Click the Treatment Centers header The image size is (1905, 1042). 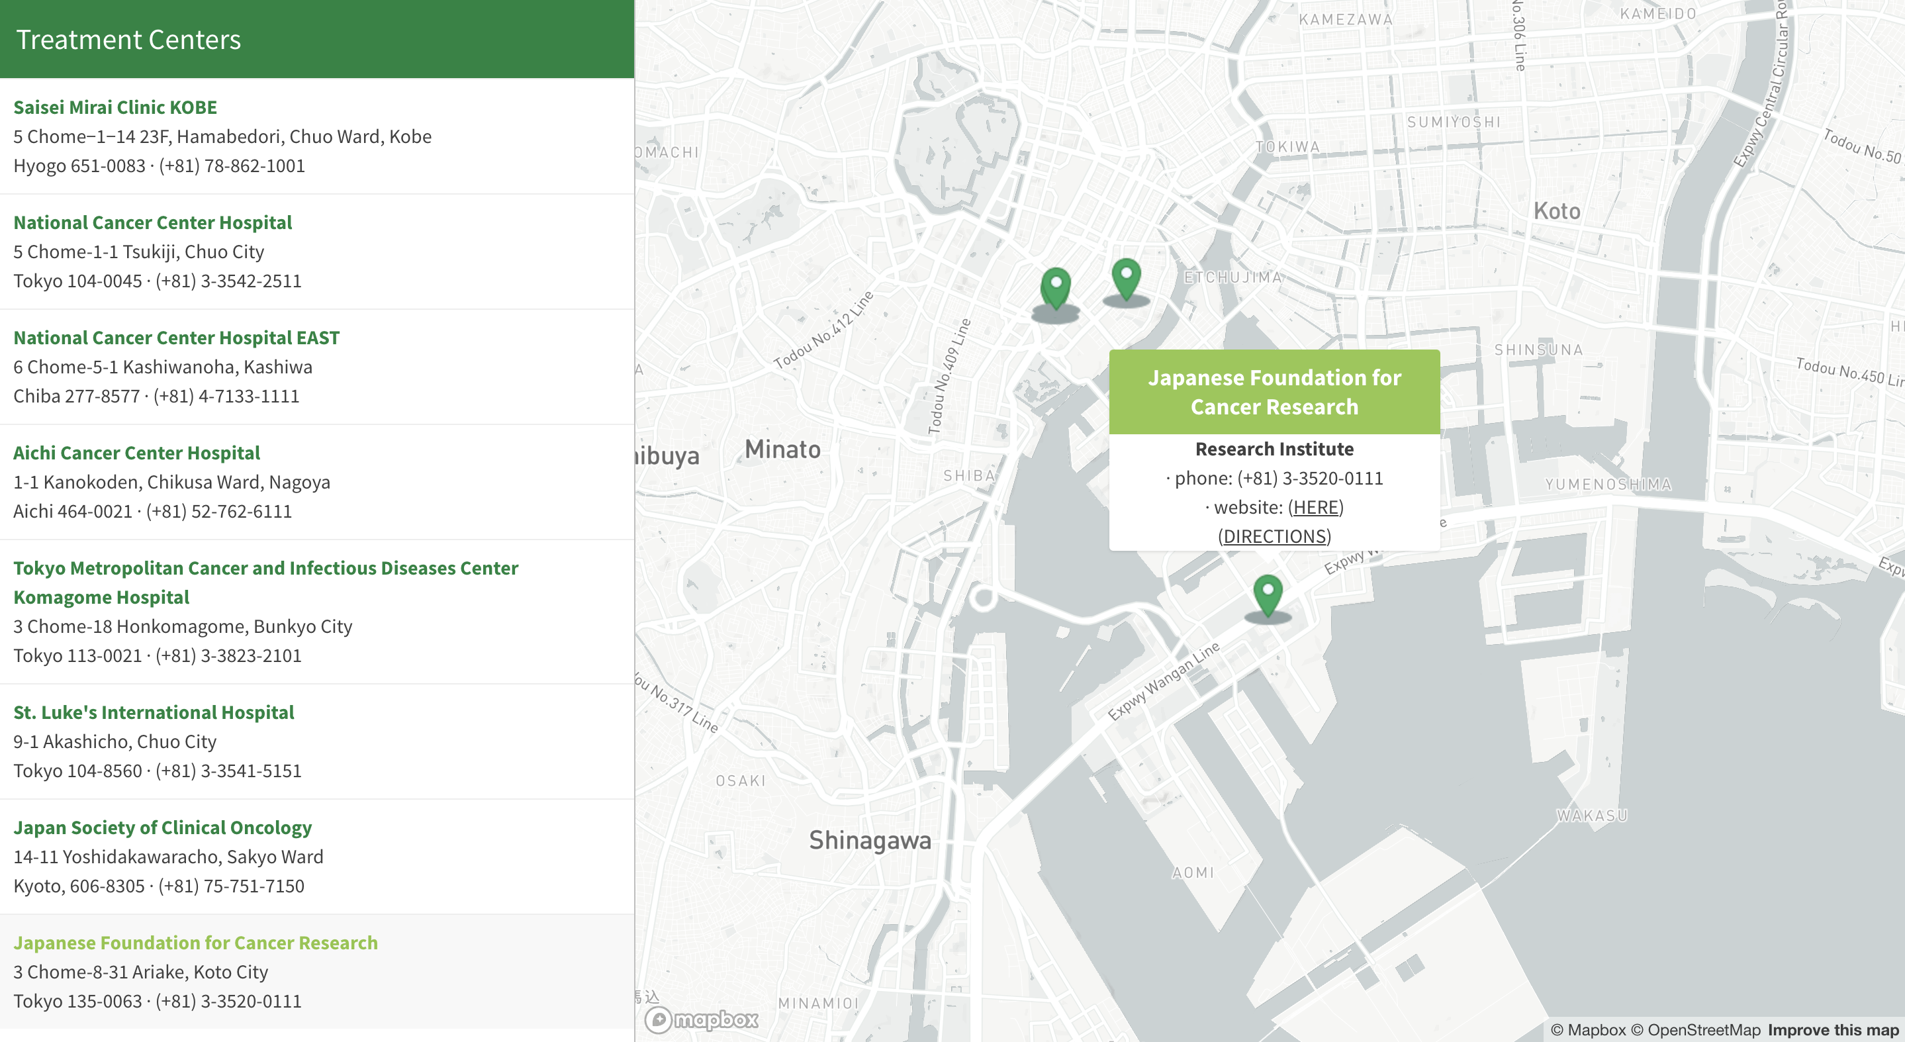click(128, 39)
